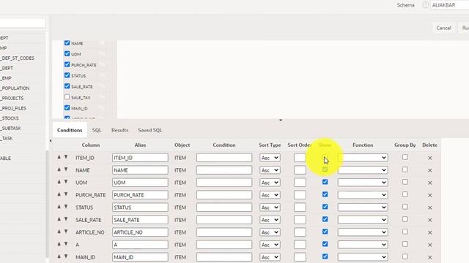
Task: Toggle Show checkbox for UOM row
Action: 325,182
